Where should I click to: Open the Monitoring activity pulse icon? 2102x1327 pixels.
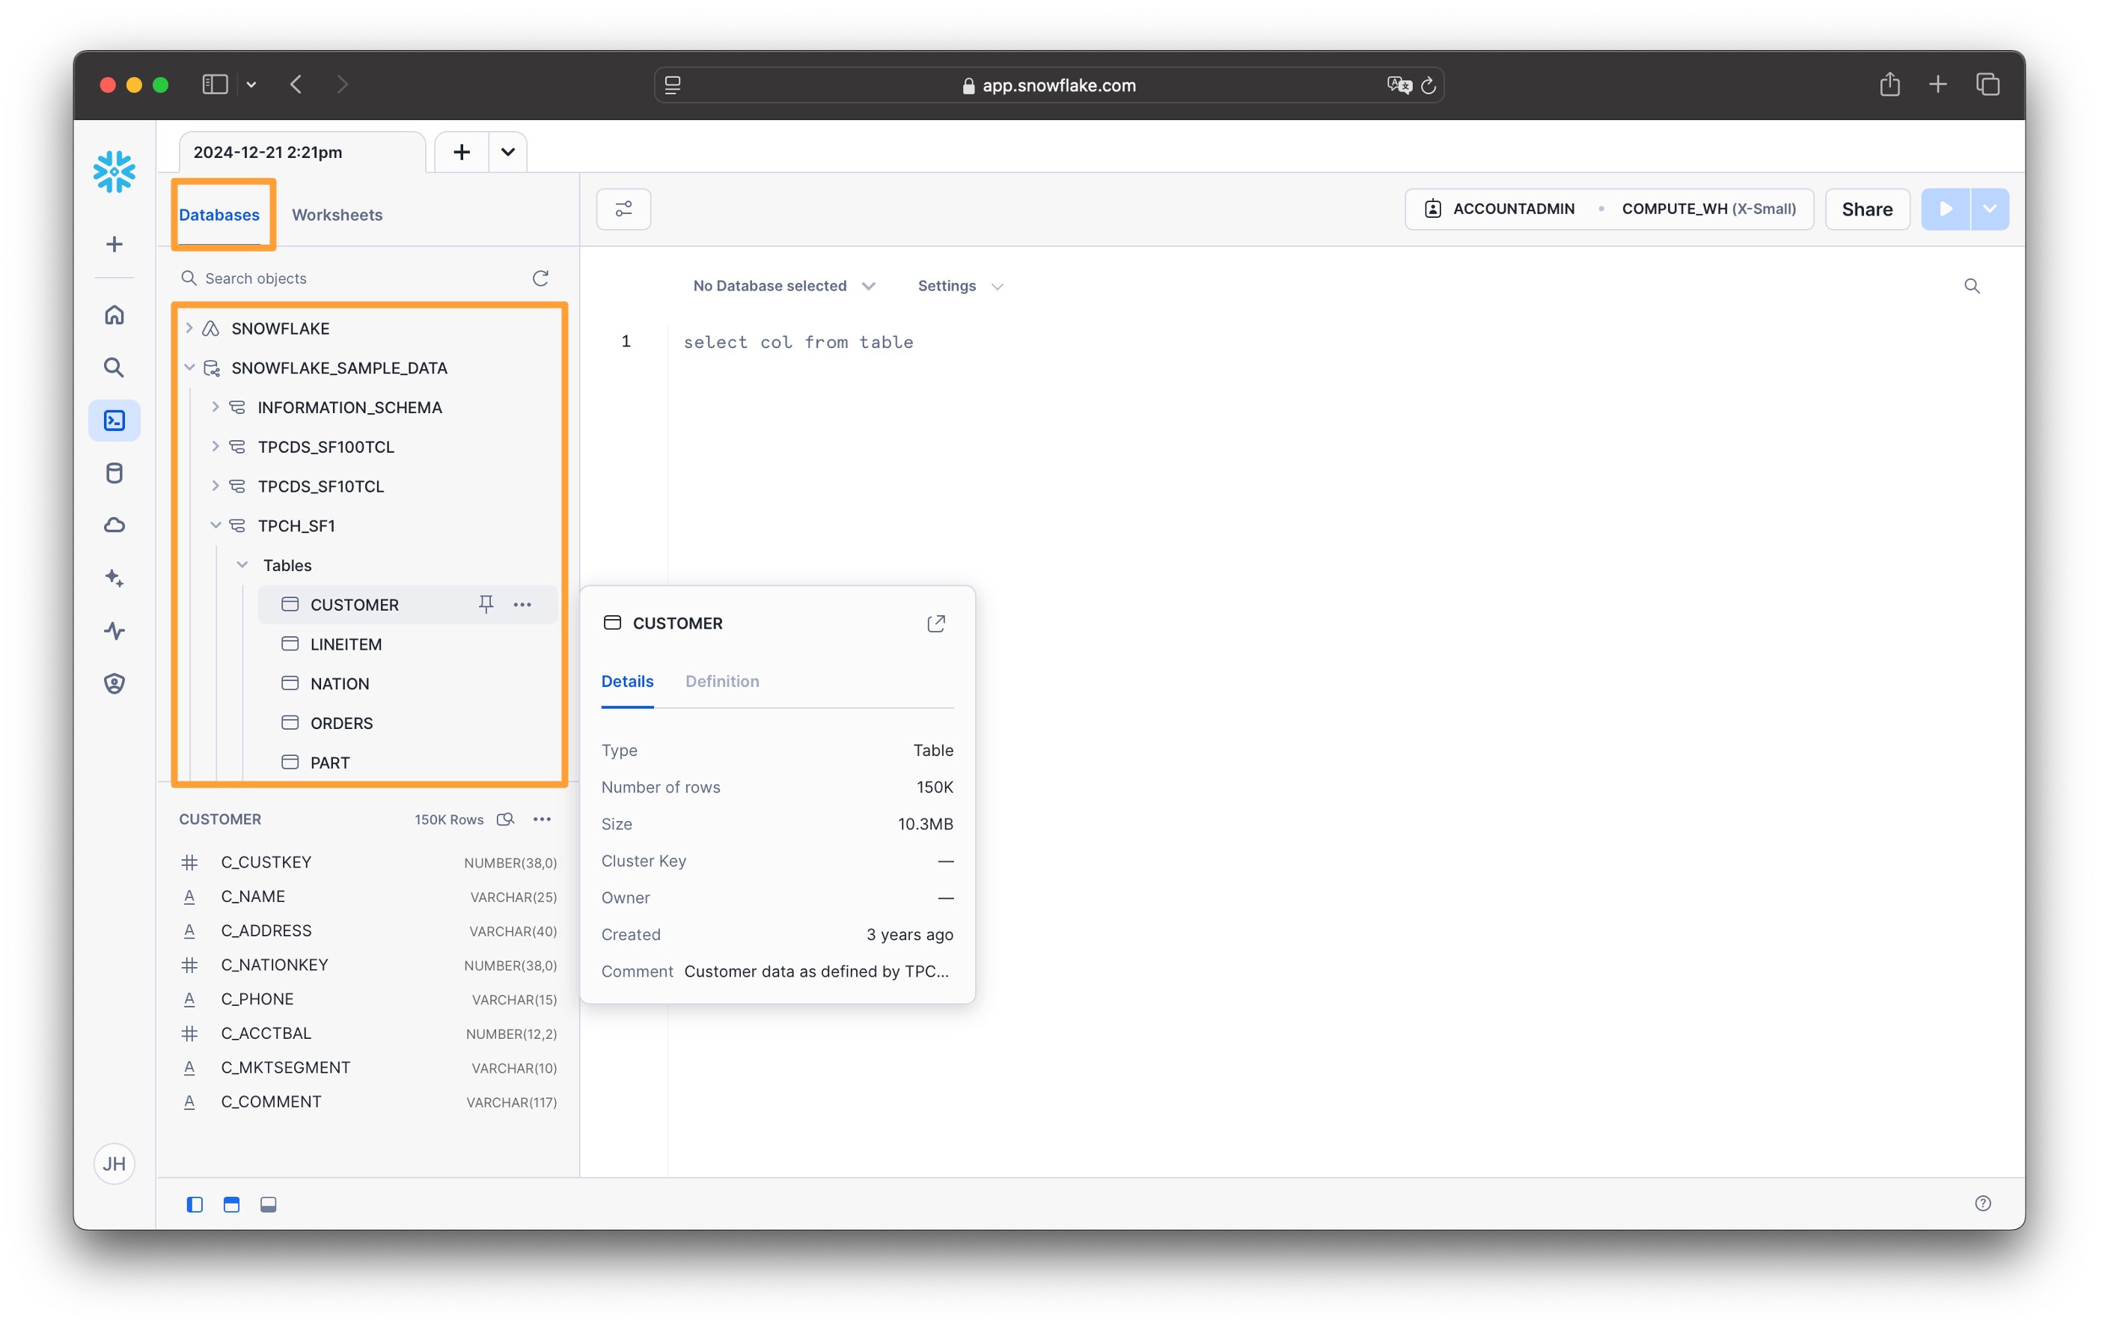click(x=114, y=630)
